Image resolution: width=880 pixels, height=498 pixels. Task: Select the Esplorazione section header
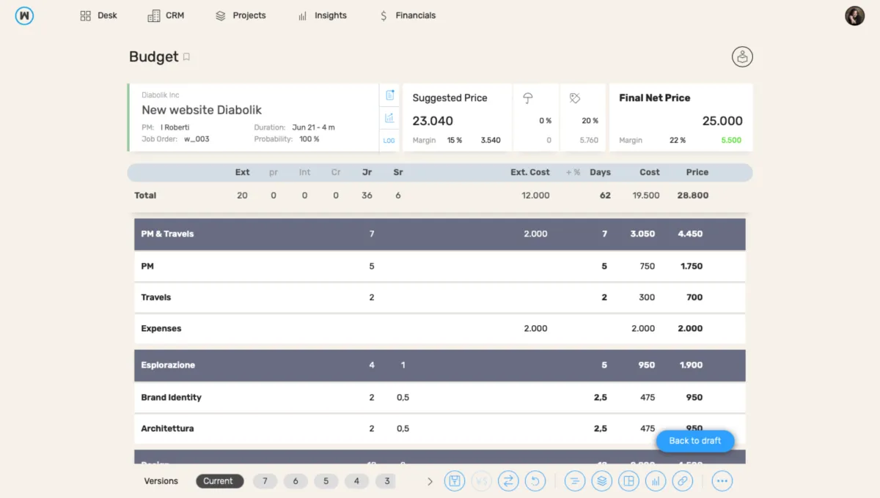coord(440,365)
